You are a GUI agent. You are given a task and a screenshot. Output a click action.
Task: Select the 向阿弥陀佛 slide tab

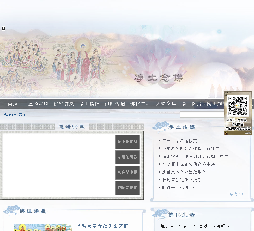pyautogui.click(x=127, y=188)
